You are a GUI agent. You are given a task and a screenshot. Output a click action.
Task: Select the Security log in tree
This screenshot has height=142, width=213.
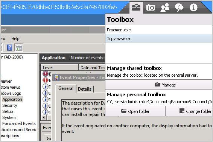pyautogui.click(x=10, y=105)
